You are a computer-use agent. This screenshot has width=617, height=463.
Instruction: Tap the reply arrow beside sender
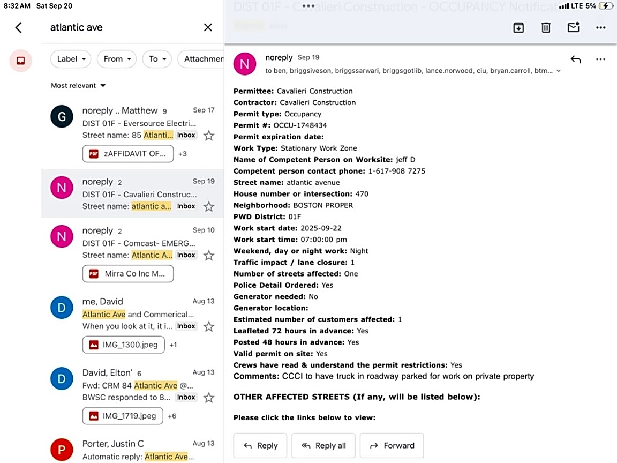pyautogui.click(x=576, y=59)
